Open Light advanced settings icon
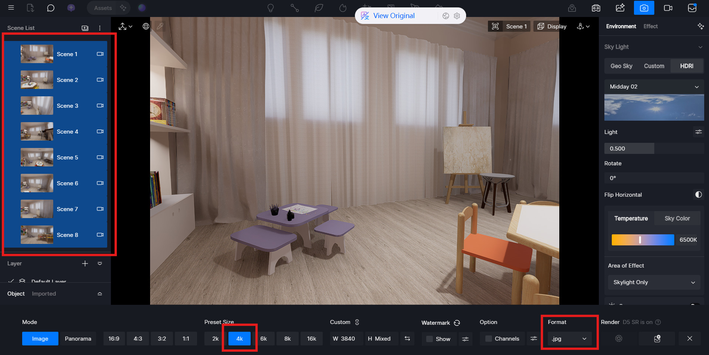Viewport: 709px width, 355px height. click(x=698, y=132)
